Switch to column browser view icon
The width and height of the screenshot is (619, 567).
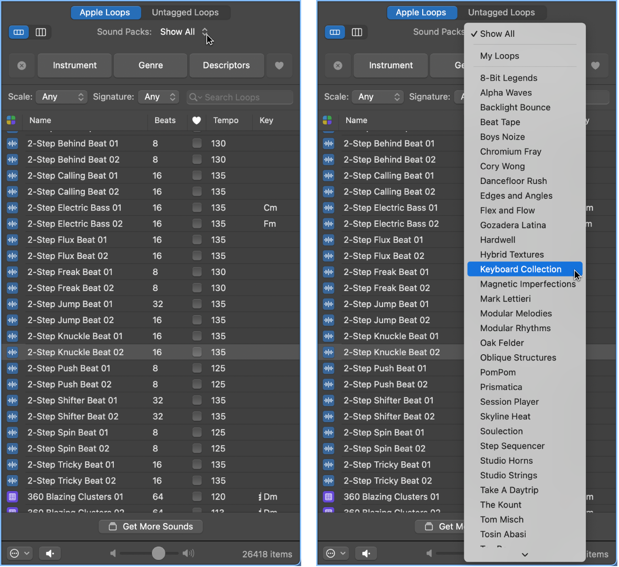click(41, 32)
